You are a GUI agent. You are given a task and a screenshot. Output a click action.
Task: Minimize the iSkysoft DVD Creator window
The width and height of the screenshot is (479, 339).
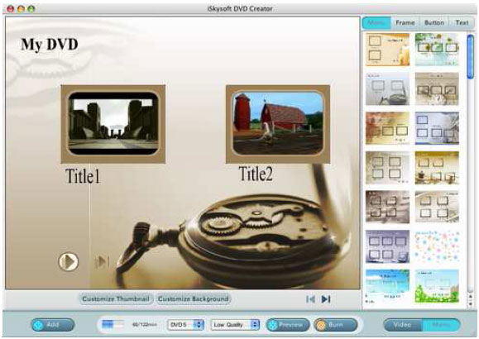21,9
